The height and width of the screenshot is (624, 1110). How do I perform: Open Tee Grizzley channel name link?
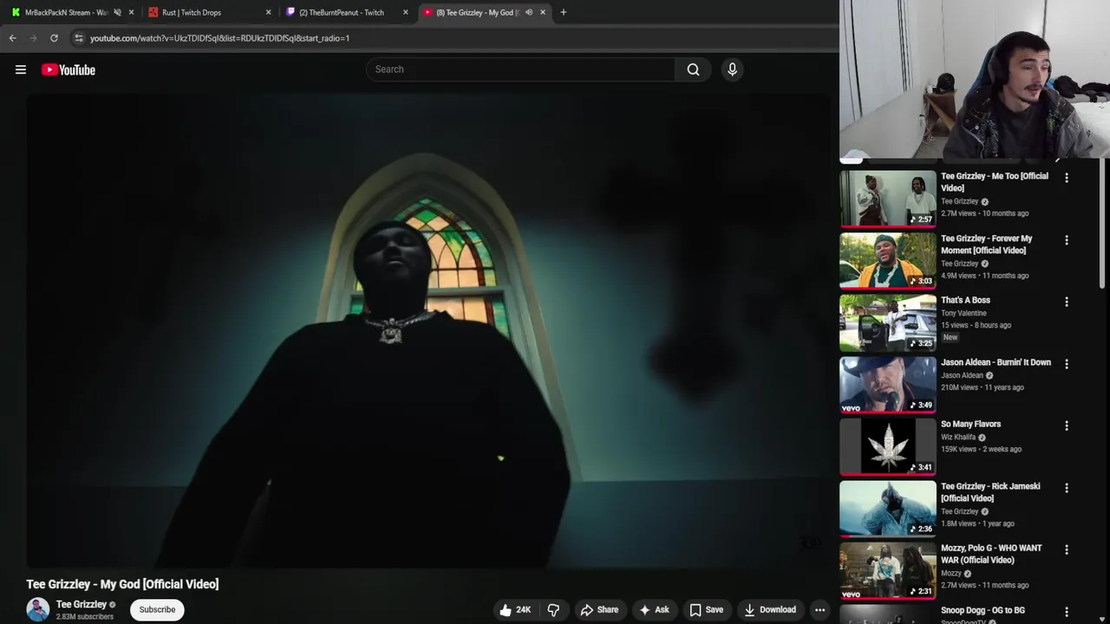(x=82, y=605)
